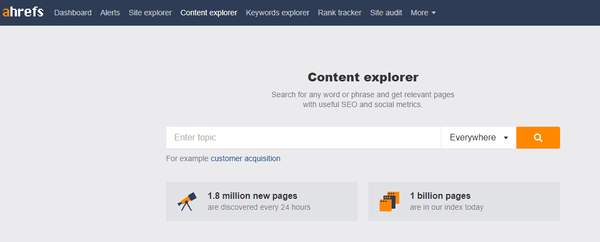Click the stacked pages index icon
The width and height of the screenshot is (600, 242).
coord(389,202)
